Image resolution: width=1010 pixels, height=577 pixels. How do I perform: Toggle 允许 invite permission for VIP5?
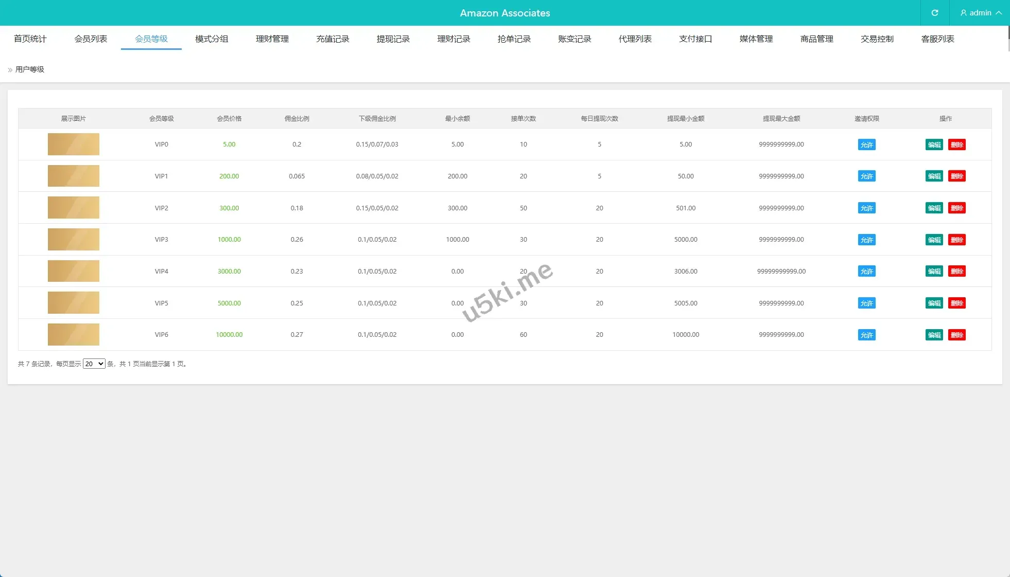[866, 303]
